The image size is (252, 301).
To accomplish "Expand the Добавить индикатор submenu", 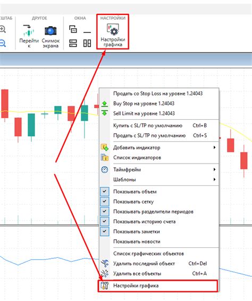I will [x=159, y=148].
